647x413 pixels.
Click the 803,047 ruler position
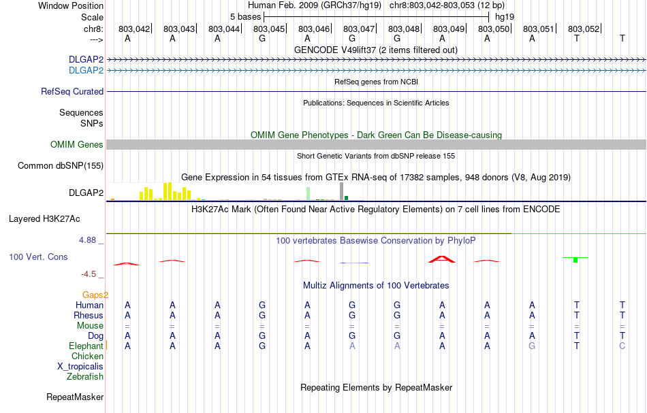click(x=359, y=29)
